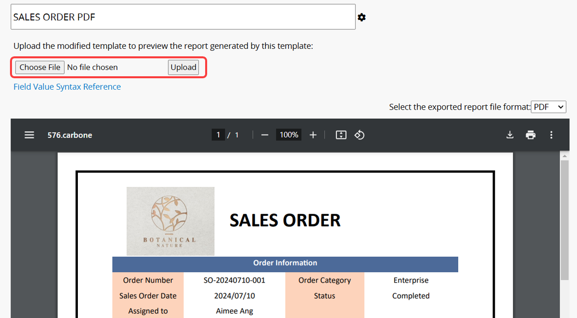Toggle the PDF viewer sidebar menu
Image resolution: width=577 pixels, height=318 pixels.
tap(29, 135)
